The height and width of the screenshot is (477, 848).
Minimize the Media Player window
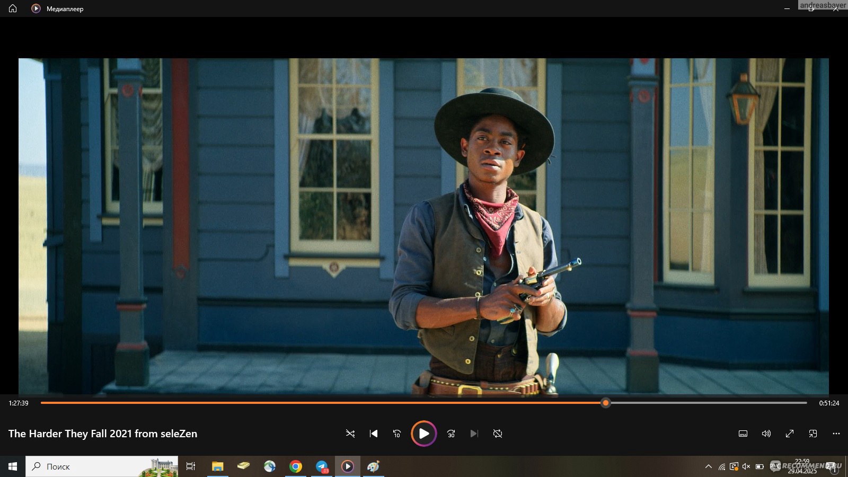(787, 8)
